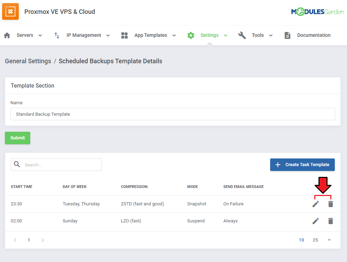Screen dimensions: 347x262
Task: Click the App Templates widgets icon
Action: pyautogui.click(x=124, y=35)
